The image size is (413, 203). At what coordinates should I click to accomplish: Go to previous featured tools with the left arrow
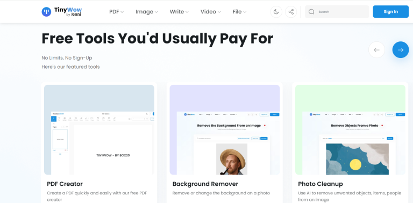pos(376,50)
